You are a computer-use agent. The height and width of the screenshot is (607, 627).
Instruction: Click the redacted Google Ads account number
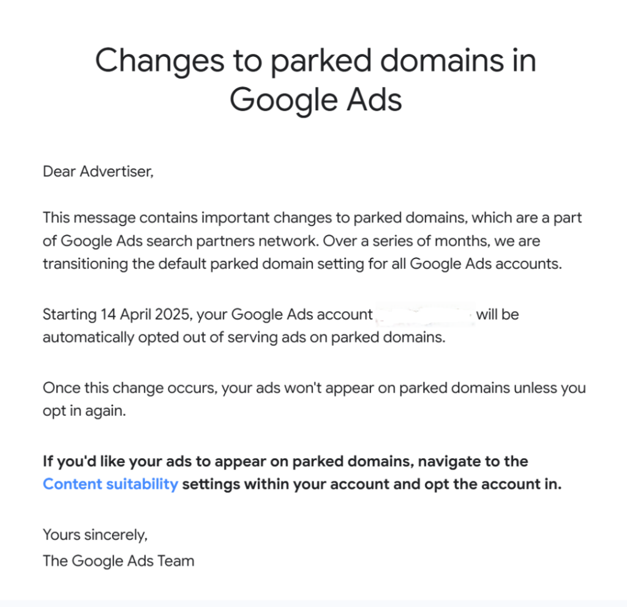click(x=424, y=315)
